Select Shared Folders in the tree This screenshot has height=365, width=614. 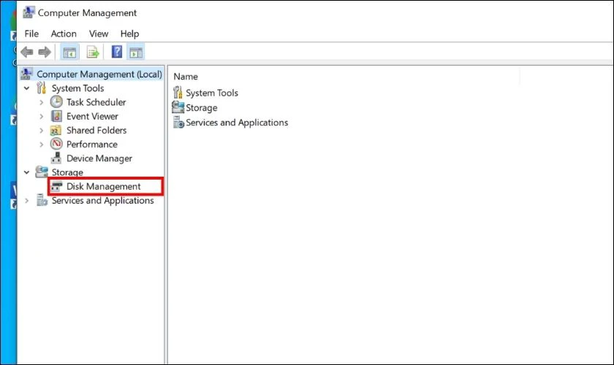pos(96,130)
